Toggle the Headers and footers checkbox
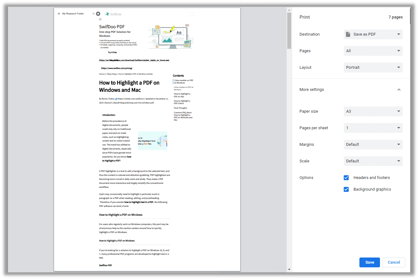Screen dimensions: 419x279 click(346, 178)
